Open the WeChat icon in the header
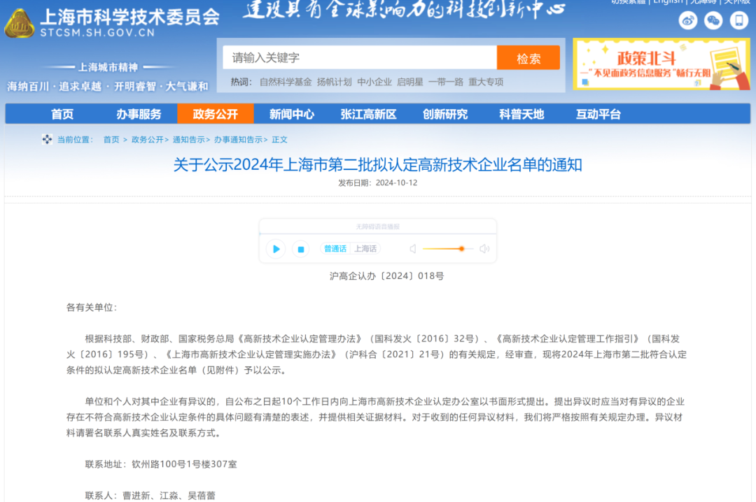The width and height of the screenshot is (756, 502). click(x=713, y=20)
